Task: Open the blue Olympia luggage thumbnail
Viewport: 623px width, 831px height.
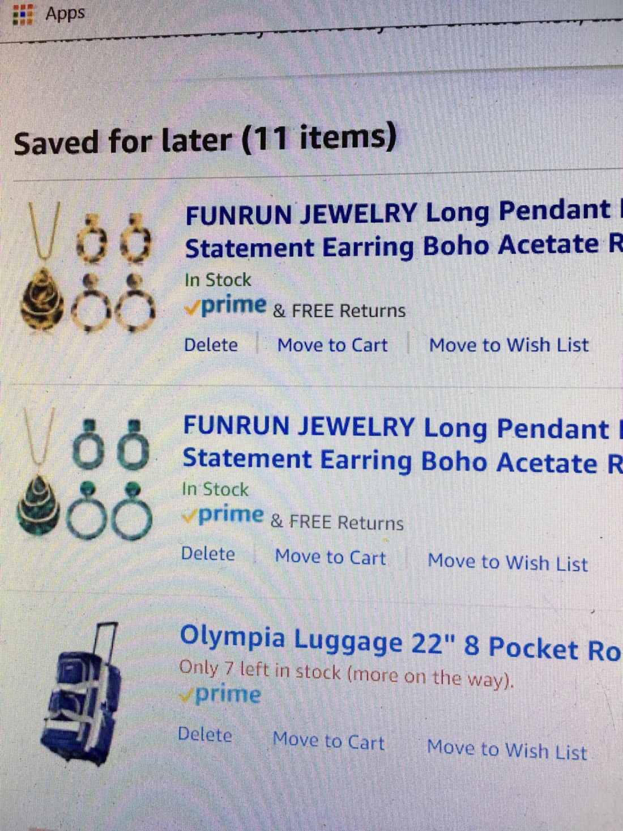Action: (81, 694)
